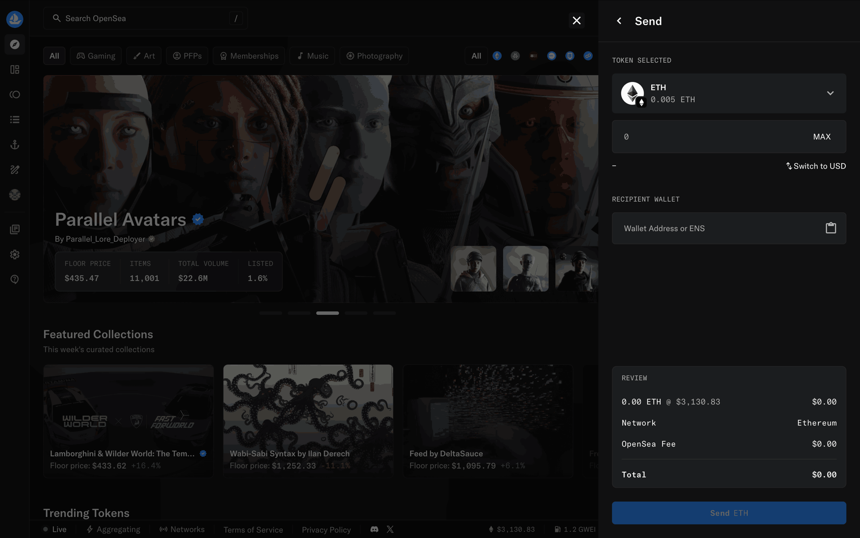Toggle Switch to USD
The image size is (860, 538).
point(816,166)
